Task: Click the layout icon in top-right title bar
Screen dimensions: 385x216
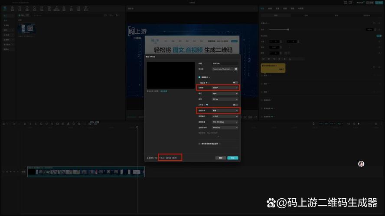Action: click(345, 3)
